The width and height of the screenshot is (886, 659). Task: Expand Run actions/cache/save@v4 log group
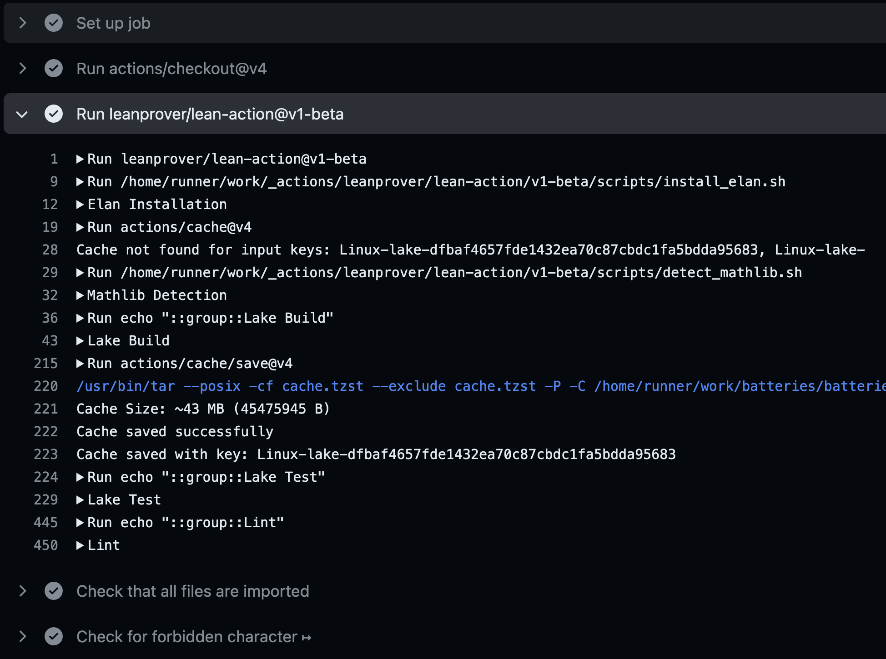click(80, 364)
